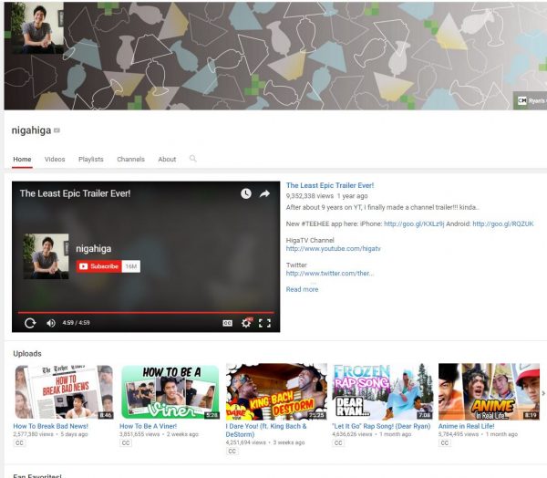Click the 3,851,655 views text
This screenshot has height=478, width=547.
pyautogui.click(x=139, y=434)
